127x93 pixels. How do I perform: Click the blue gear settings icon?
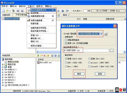[x=56, y=55]
